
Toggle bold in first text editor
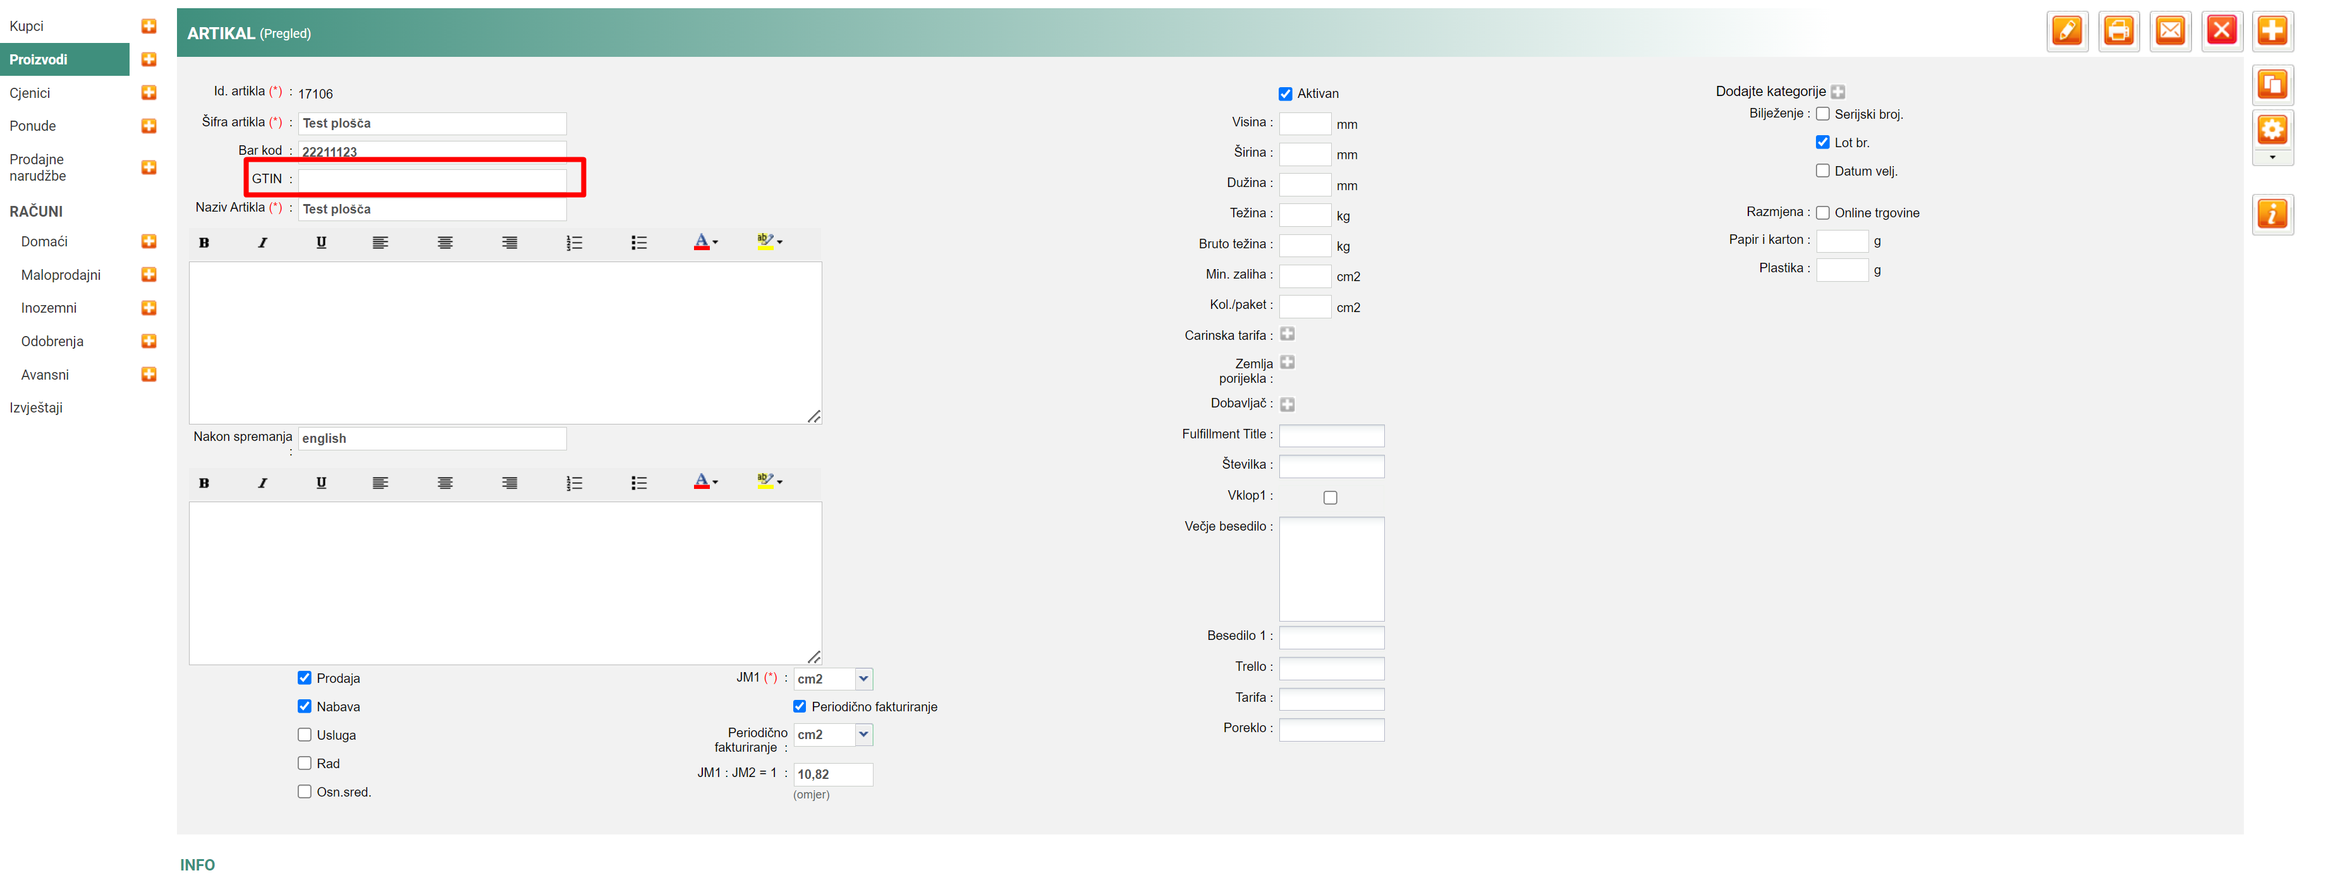[204, 243]
